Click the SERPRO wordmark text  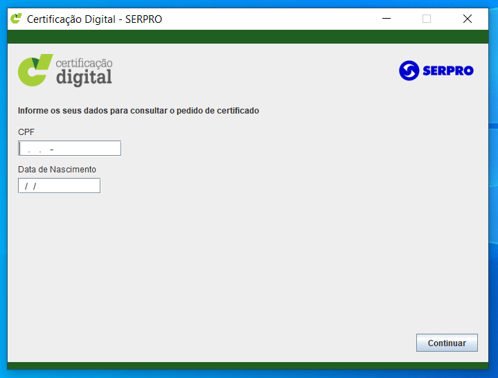click(447, 71)
